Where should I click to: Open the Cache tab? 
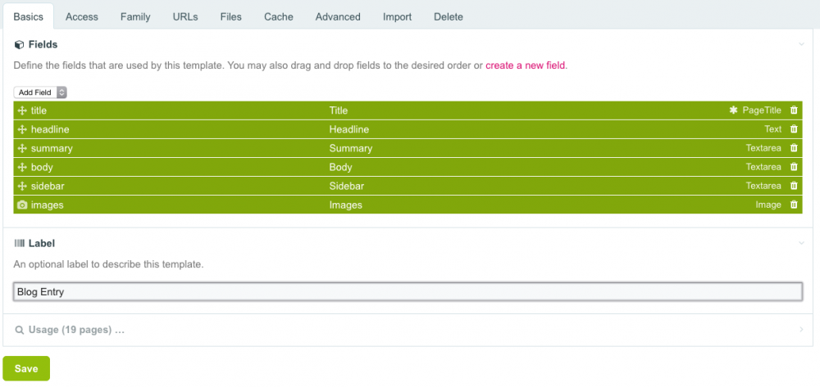pyautogui.click(x=279, y=16)
